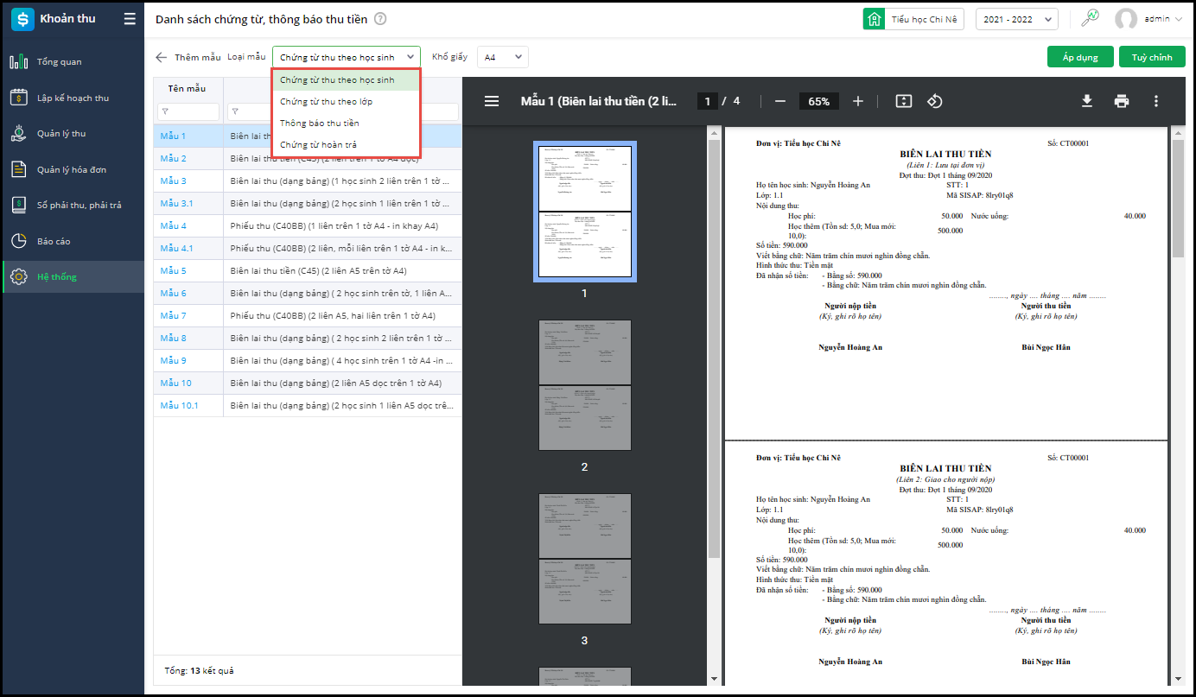Viewport: 1196px width, 697px height.
Task: Toggle the PDF viewer sidebar menu icon
Action: [492, 101]
